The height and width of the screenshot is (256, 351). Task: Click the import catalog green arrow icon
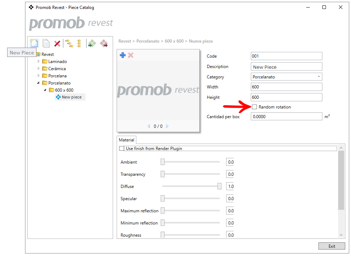point(92,43)
